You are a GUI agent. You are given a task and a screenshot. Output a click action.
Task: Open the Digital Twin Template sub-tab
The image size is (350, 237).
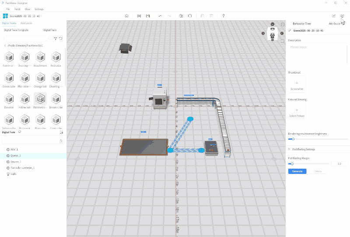point(16,30)
